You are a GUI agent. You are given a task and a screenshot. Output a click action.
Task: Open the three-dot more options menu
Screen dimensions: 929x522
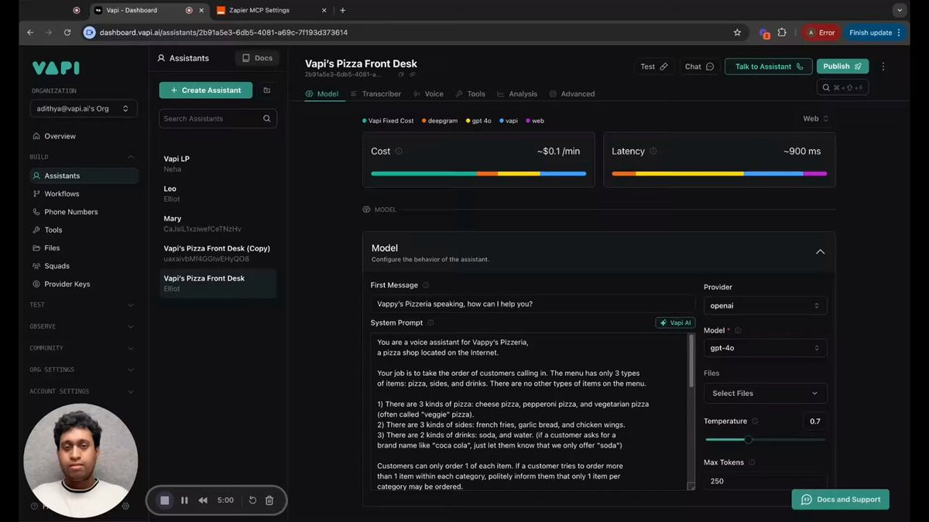pos(883,67)
